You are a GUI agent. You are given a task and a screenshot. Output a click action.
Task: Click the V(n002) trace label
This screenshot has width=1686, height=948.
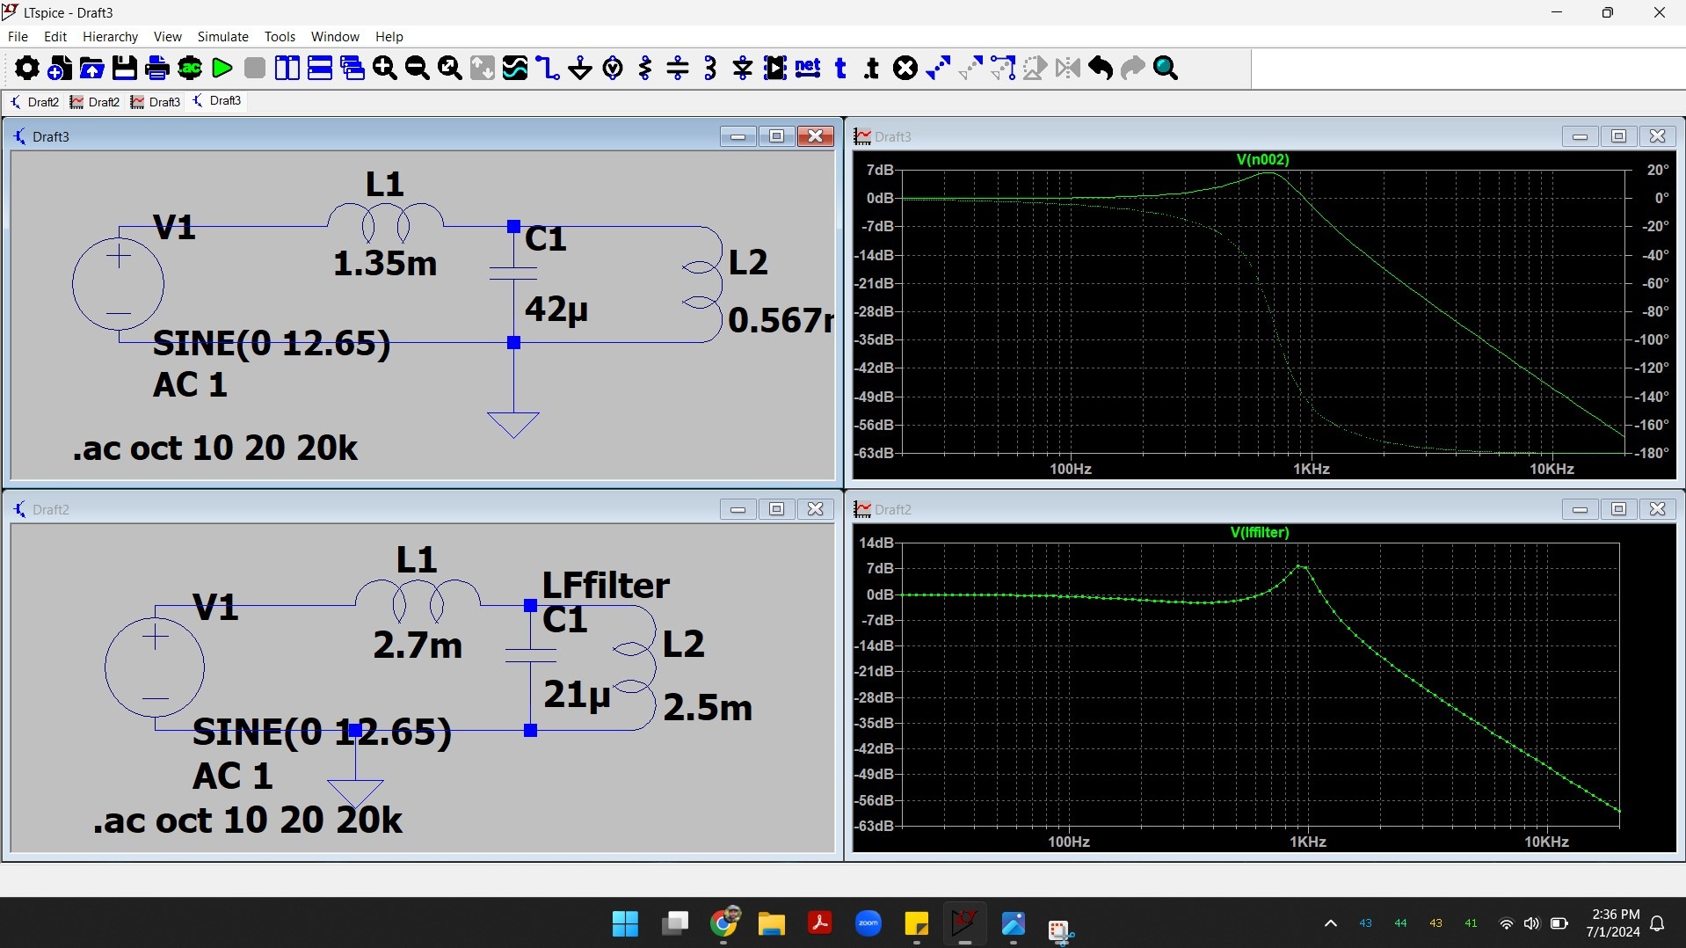tap(1262, 159)
